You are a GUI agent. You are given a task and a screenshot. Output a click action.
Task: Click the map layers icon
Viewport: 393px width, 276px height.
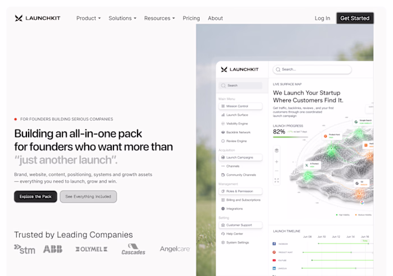tap(277, 151)
